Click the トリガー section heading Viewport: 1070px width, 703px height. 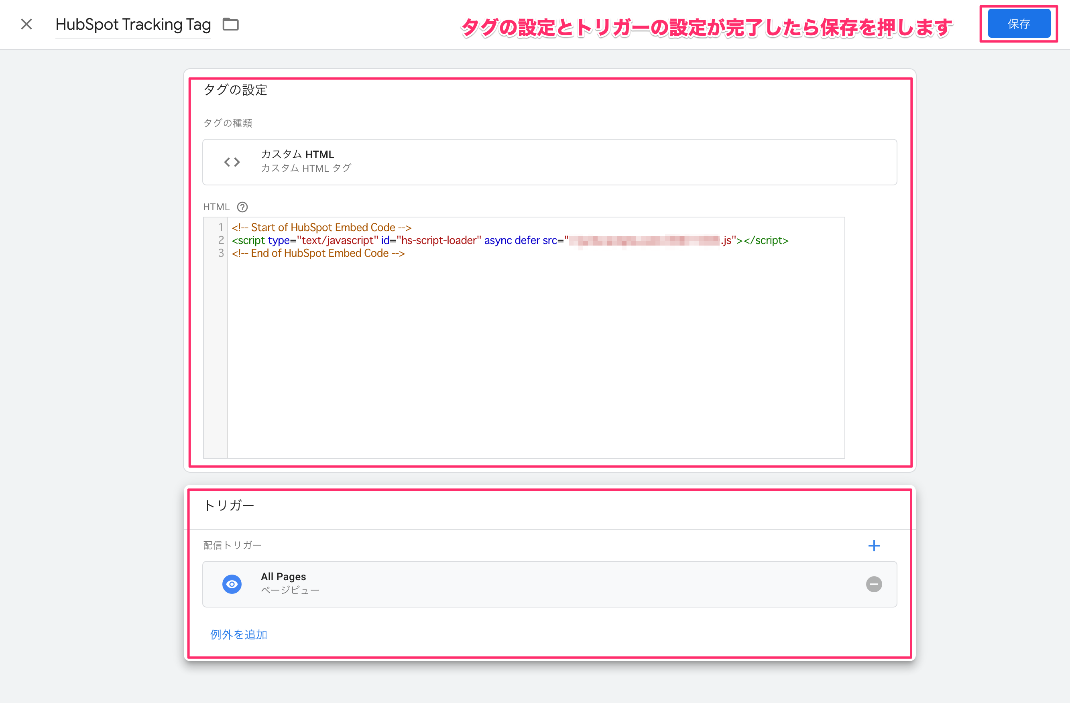[x=229, y=505]
